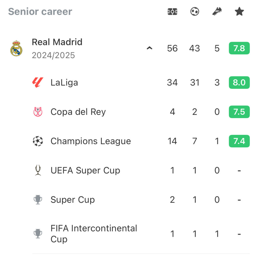Screen dimensions: 257x259
Task: Click the Super Cup grey trophy icon
Action: coord(38,200)
